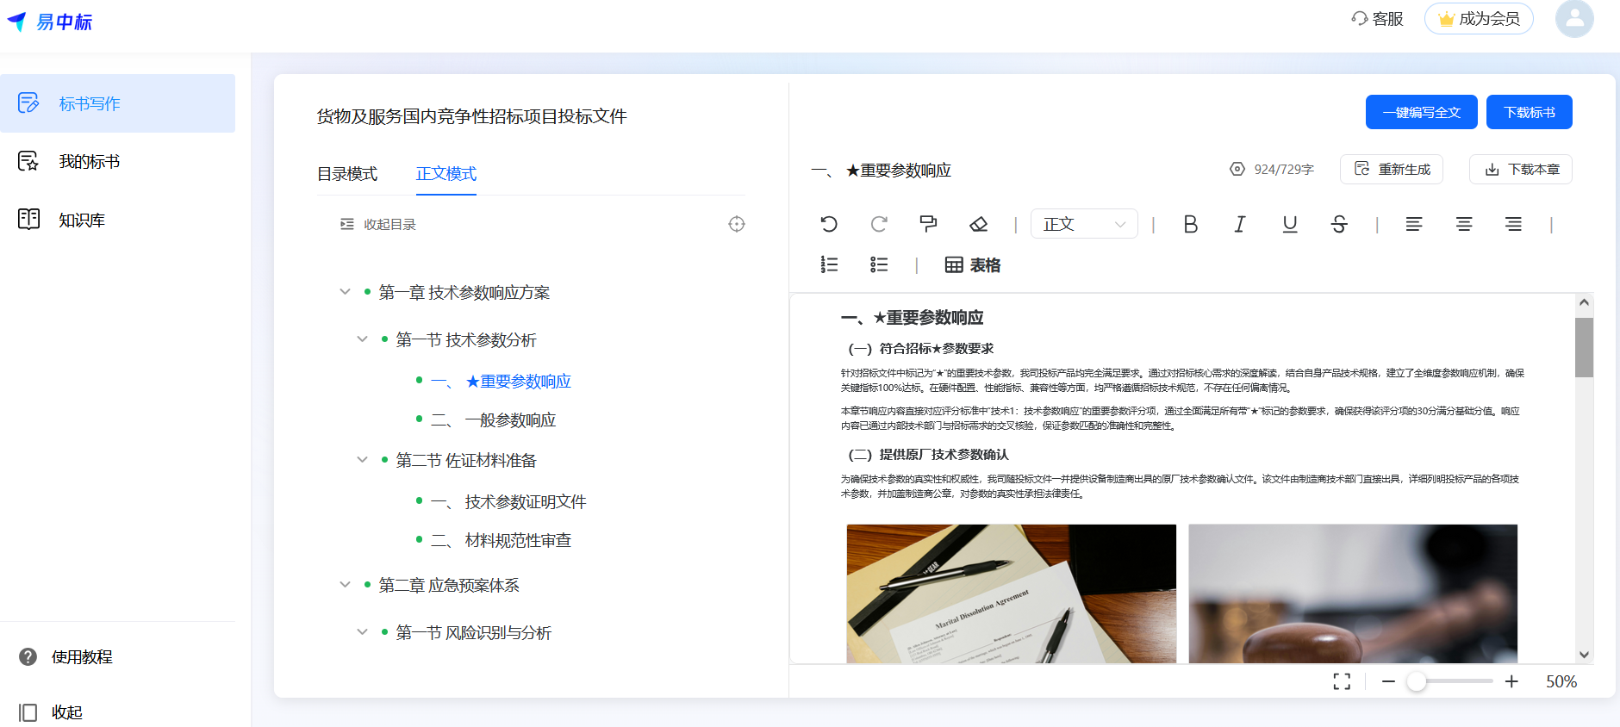The image size is (1620, 727).
Task: Click the 一、★重要参数响应 document heading
Action: tap(913, 318)
